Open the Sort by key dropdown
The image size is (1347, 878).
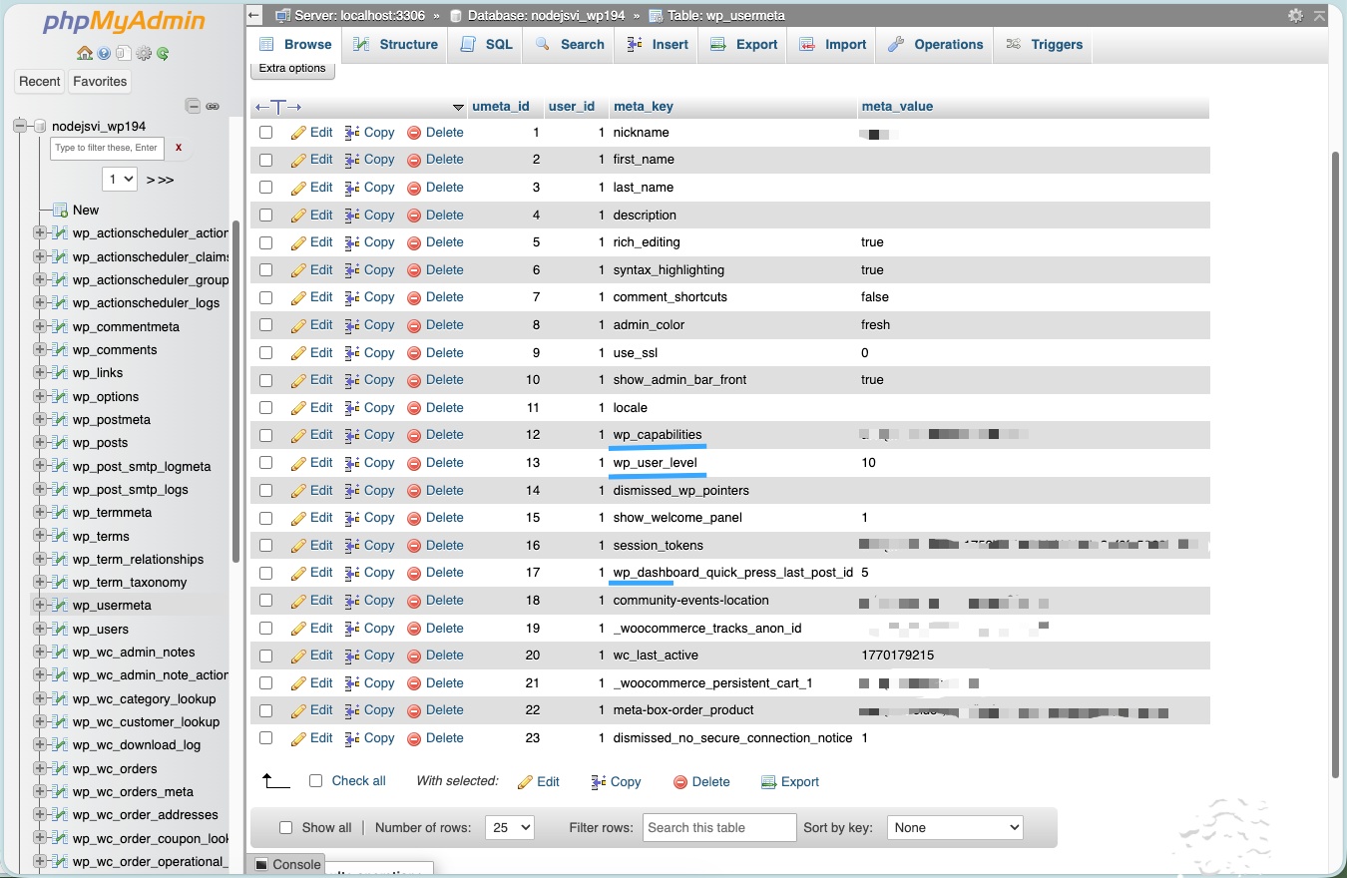956,828
